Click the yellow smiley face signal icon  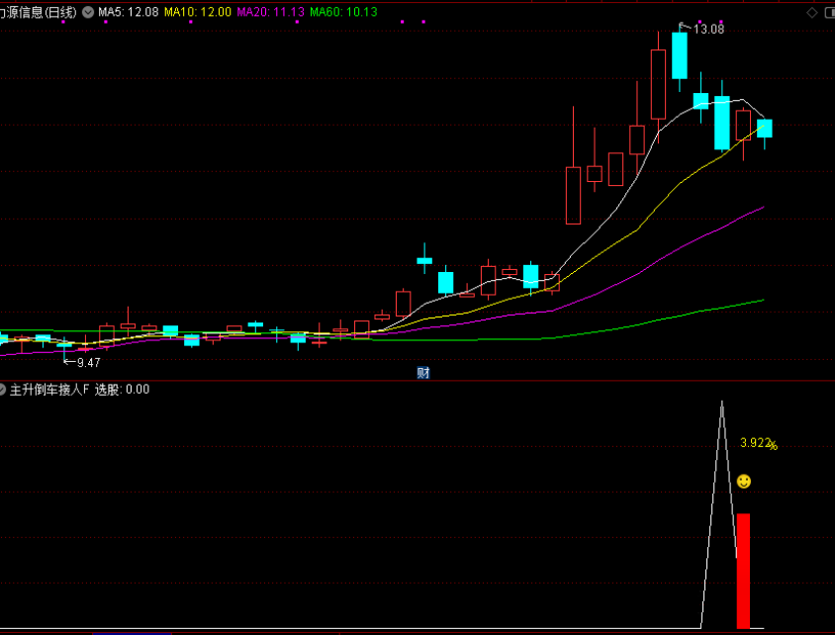744,482
